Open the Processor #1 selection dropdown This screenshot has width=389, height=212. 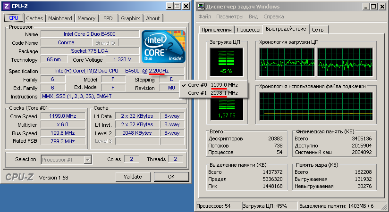(x=87, y=159)
